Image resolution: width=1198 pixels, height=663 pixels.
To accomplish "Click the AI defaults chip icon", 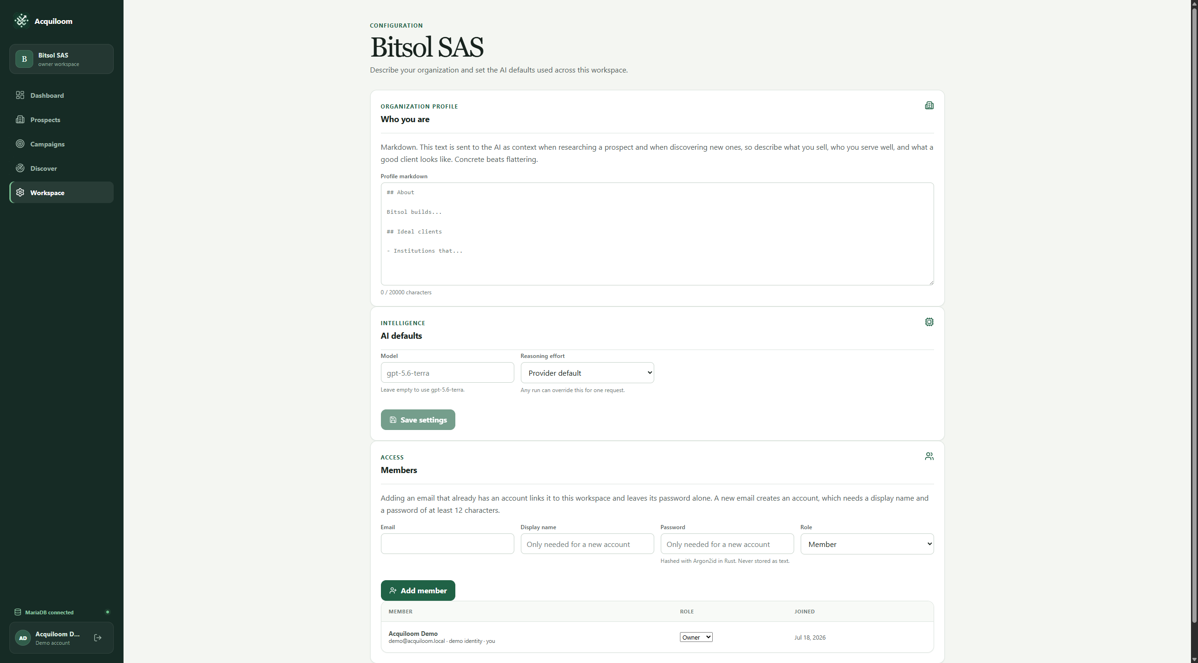I will (x=929, y=322).
